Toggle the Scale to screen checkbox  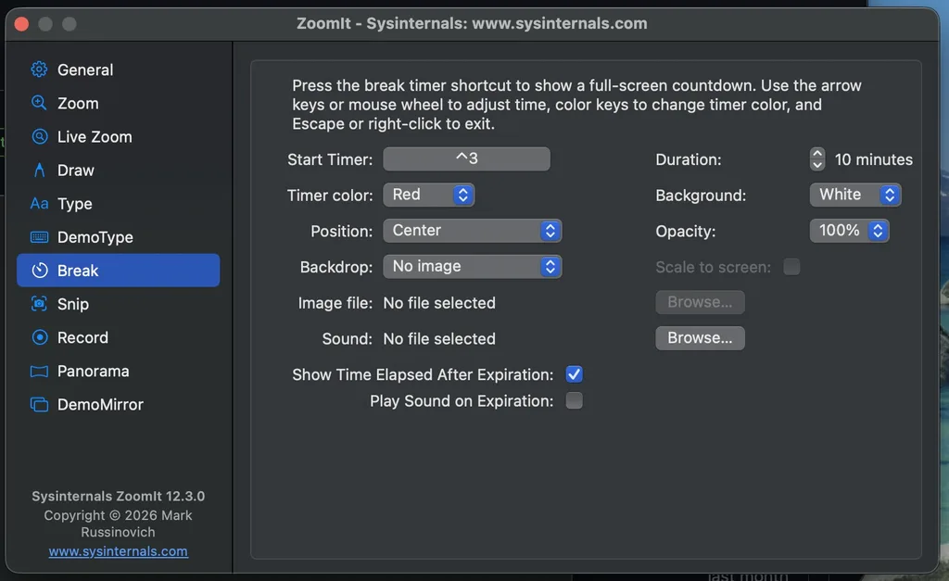[x=791, y=267]
